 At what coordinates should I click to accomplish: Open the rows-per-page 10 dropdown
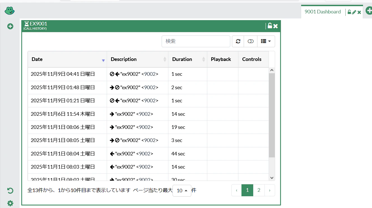tap(182, 190)
